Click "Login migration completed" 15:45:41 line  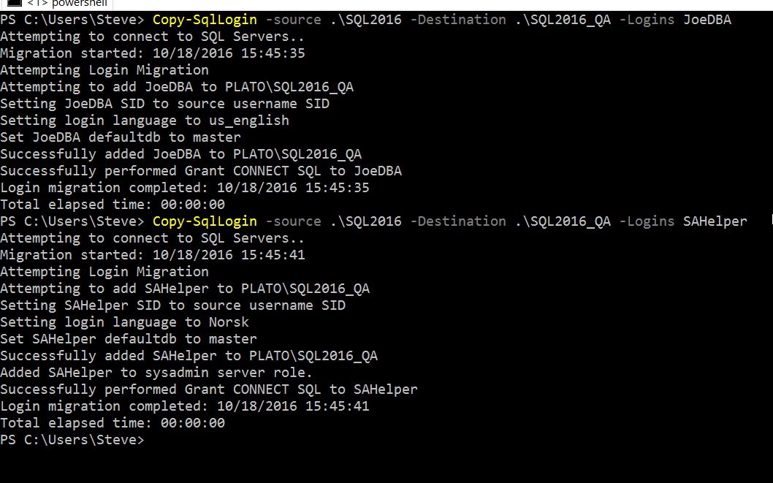185,406
